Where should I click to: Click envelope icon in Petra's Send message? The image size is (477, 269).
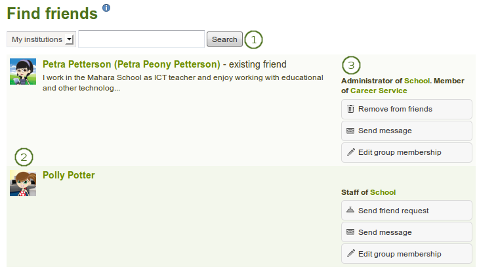click(351, 131)
